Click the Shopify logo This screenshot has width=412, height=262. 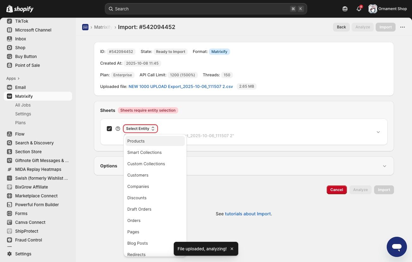(20, 9)
